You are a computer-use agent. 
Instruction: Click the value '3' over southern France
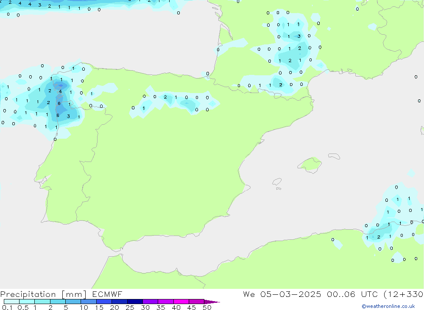pos(299,36)
